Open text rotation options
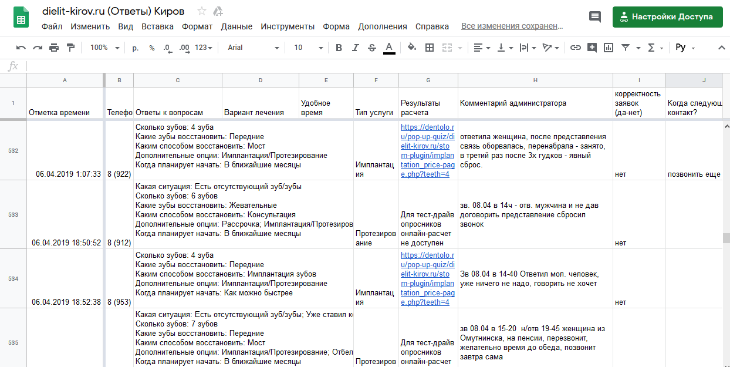The height and width of the screenshot is (367, 730). tap(551, 48)
